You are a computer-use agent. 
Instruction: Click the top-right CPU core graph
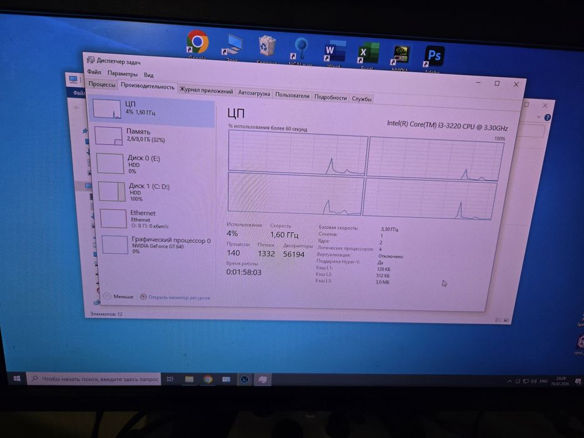click(436, 160)
